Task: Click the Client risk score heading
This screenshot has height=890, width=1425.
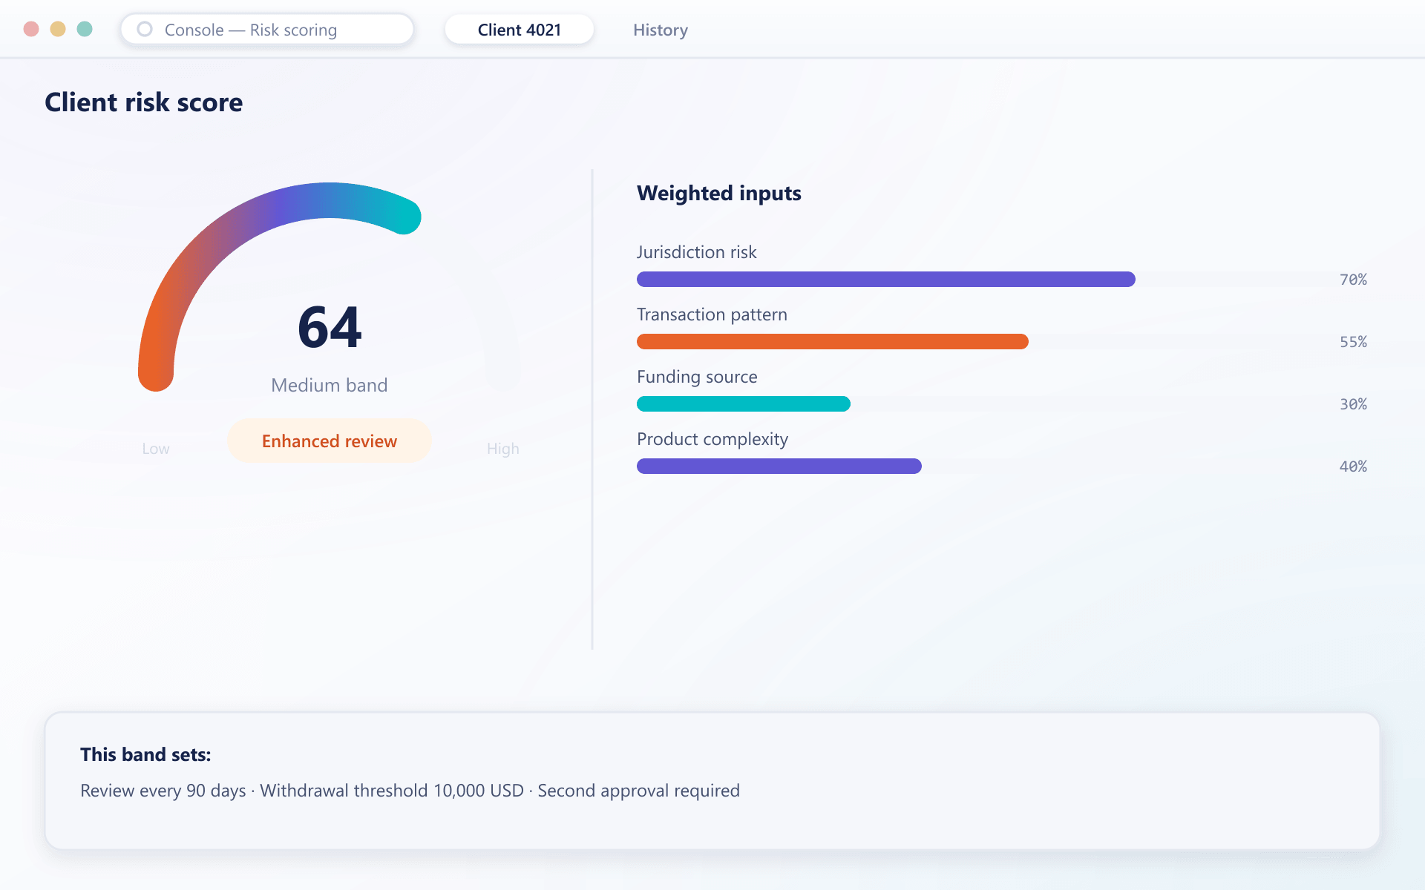Action: 144,102
